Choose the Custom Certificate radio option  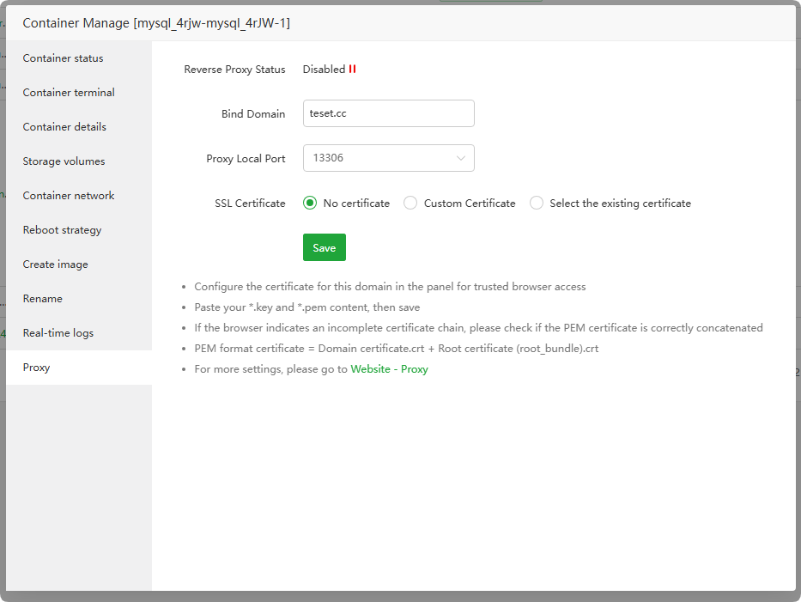point(410,204)
